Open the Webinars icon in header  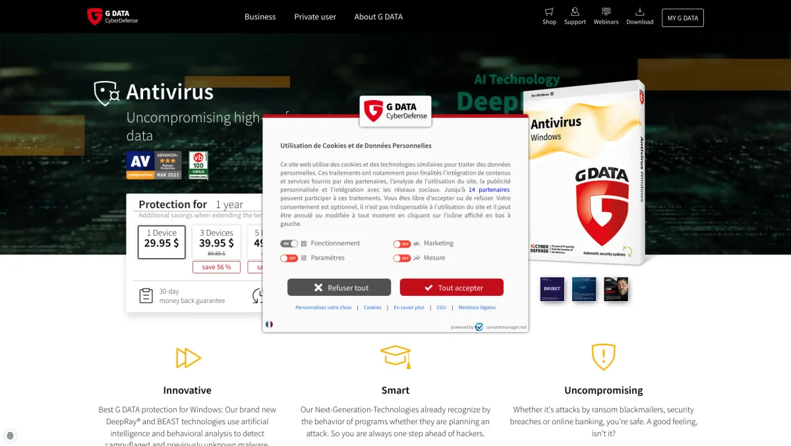606,11
